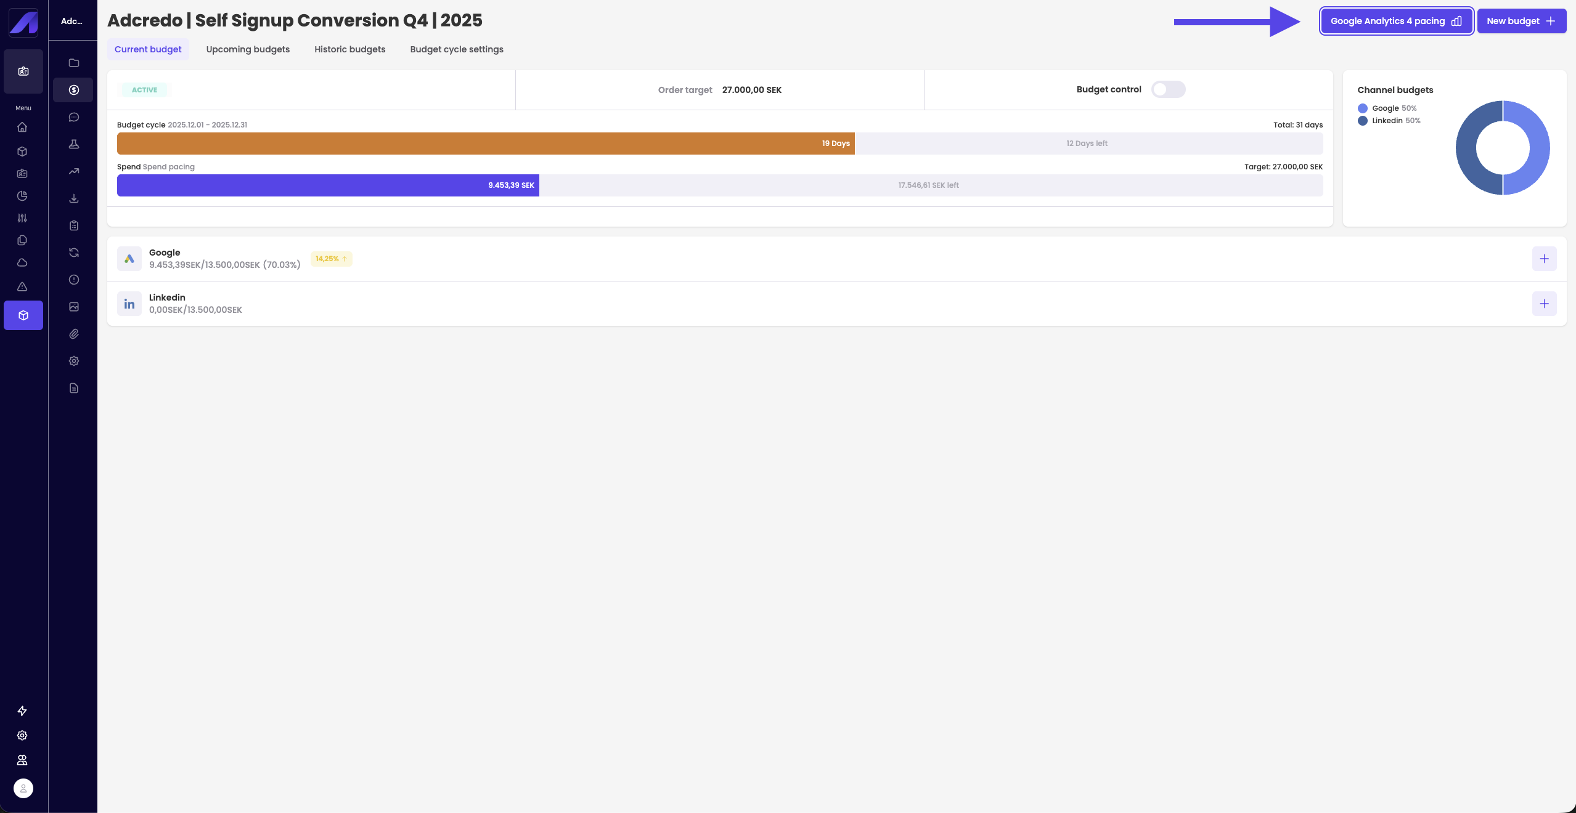Open the sliders icon in the Menu sidebar
This screenshot has height=813, width=1576.
(x=22, y=218)
